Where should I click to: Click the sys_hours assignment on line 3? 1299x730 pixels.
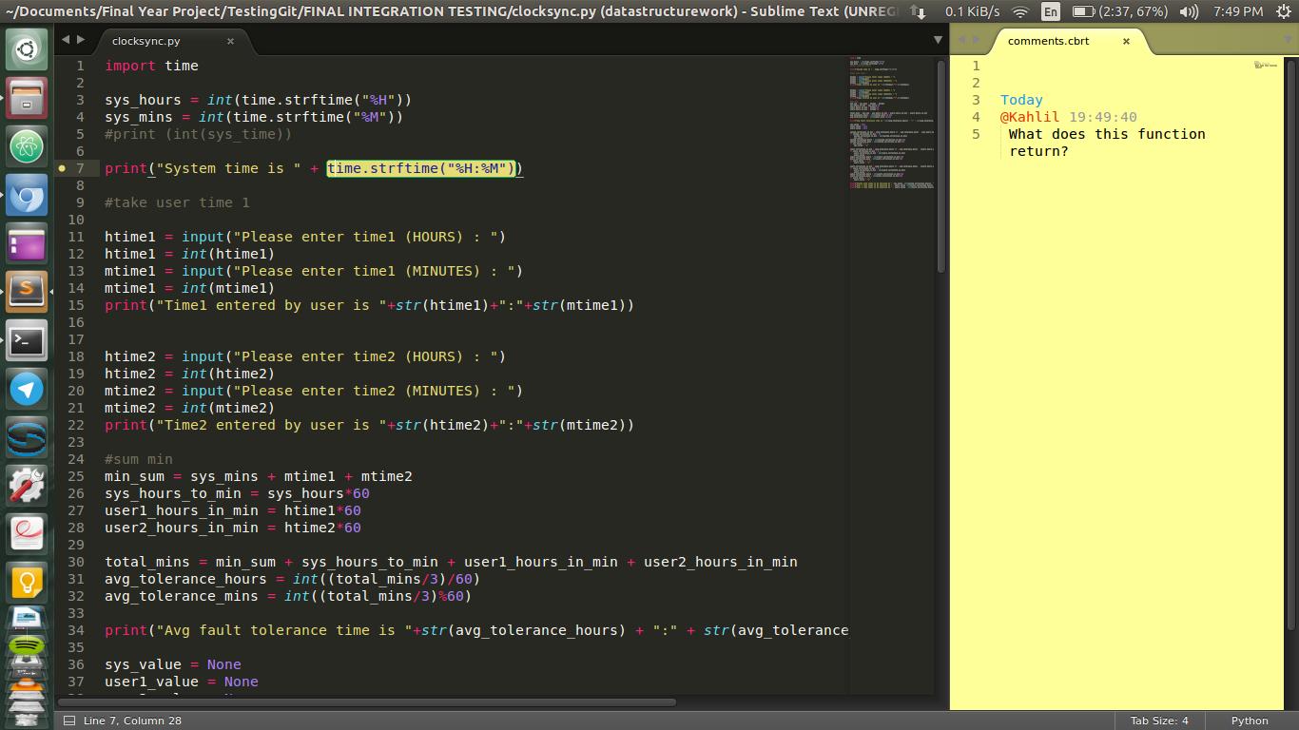(258, 100)
